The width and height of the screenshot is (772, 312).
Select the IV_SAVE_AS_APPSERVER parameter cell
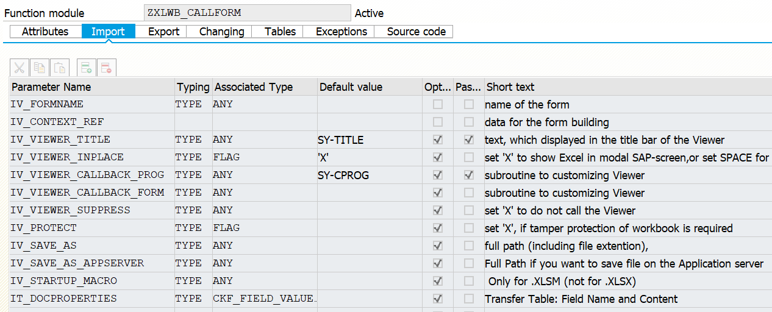coord(92,263)
